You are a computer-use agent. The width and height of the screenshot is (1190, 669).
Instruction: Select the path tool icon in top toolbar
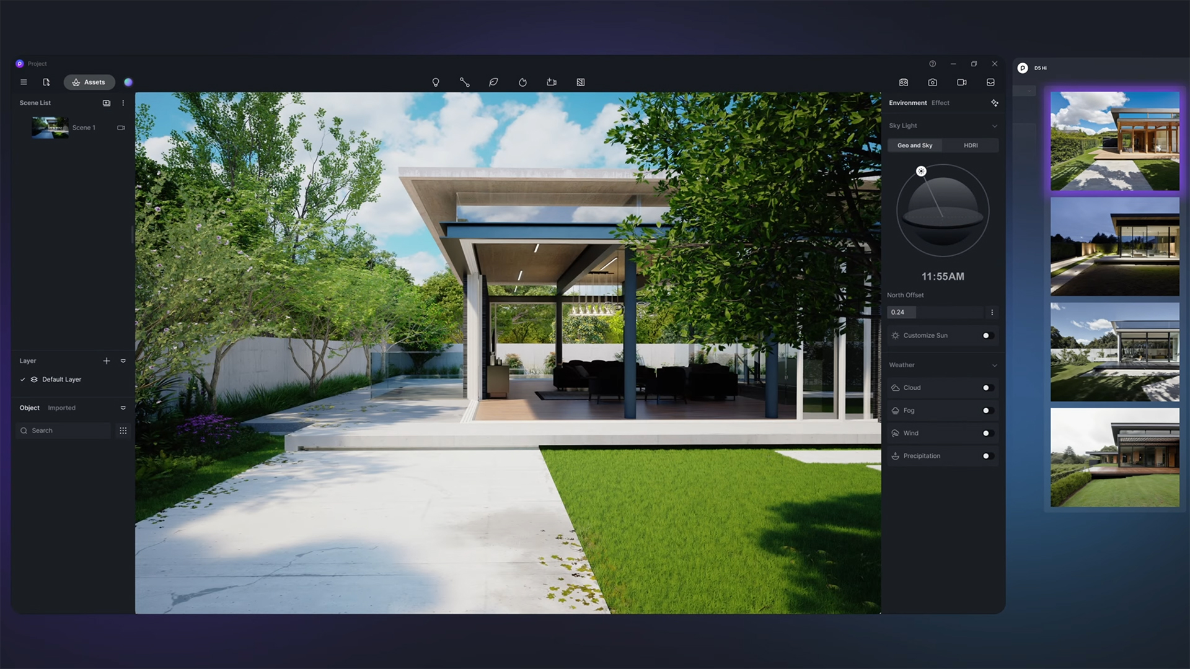click(464, 82)
